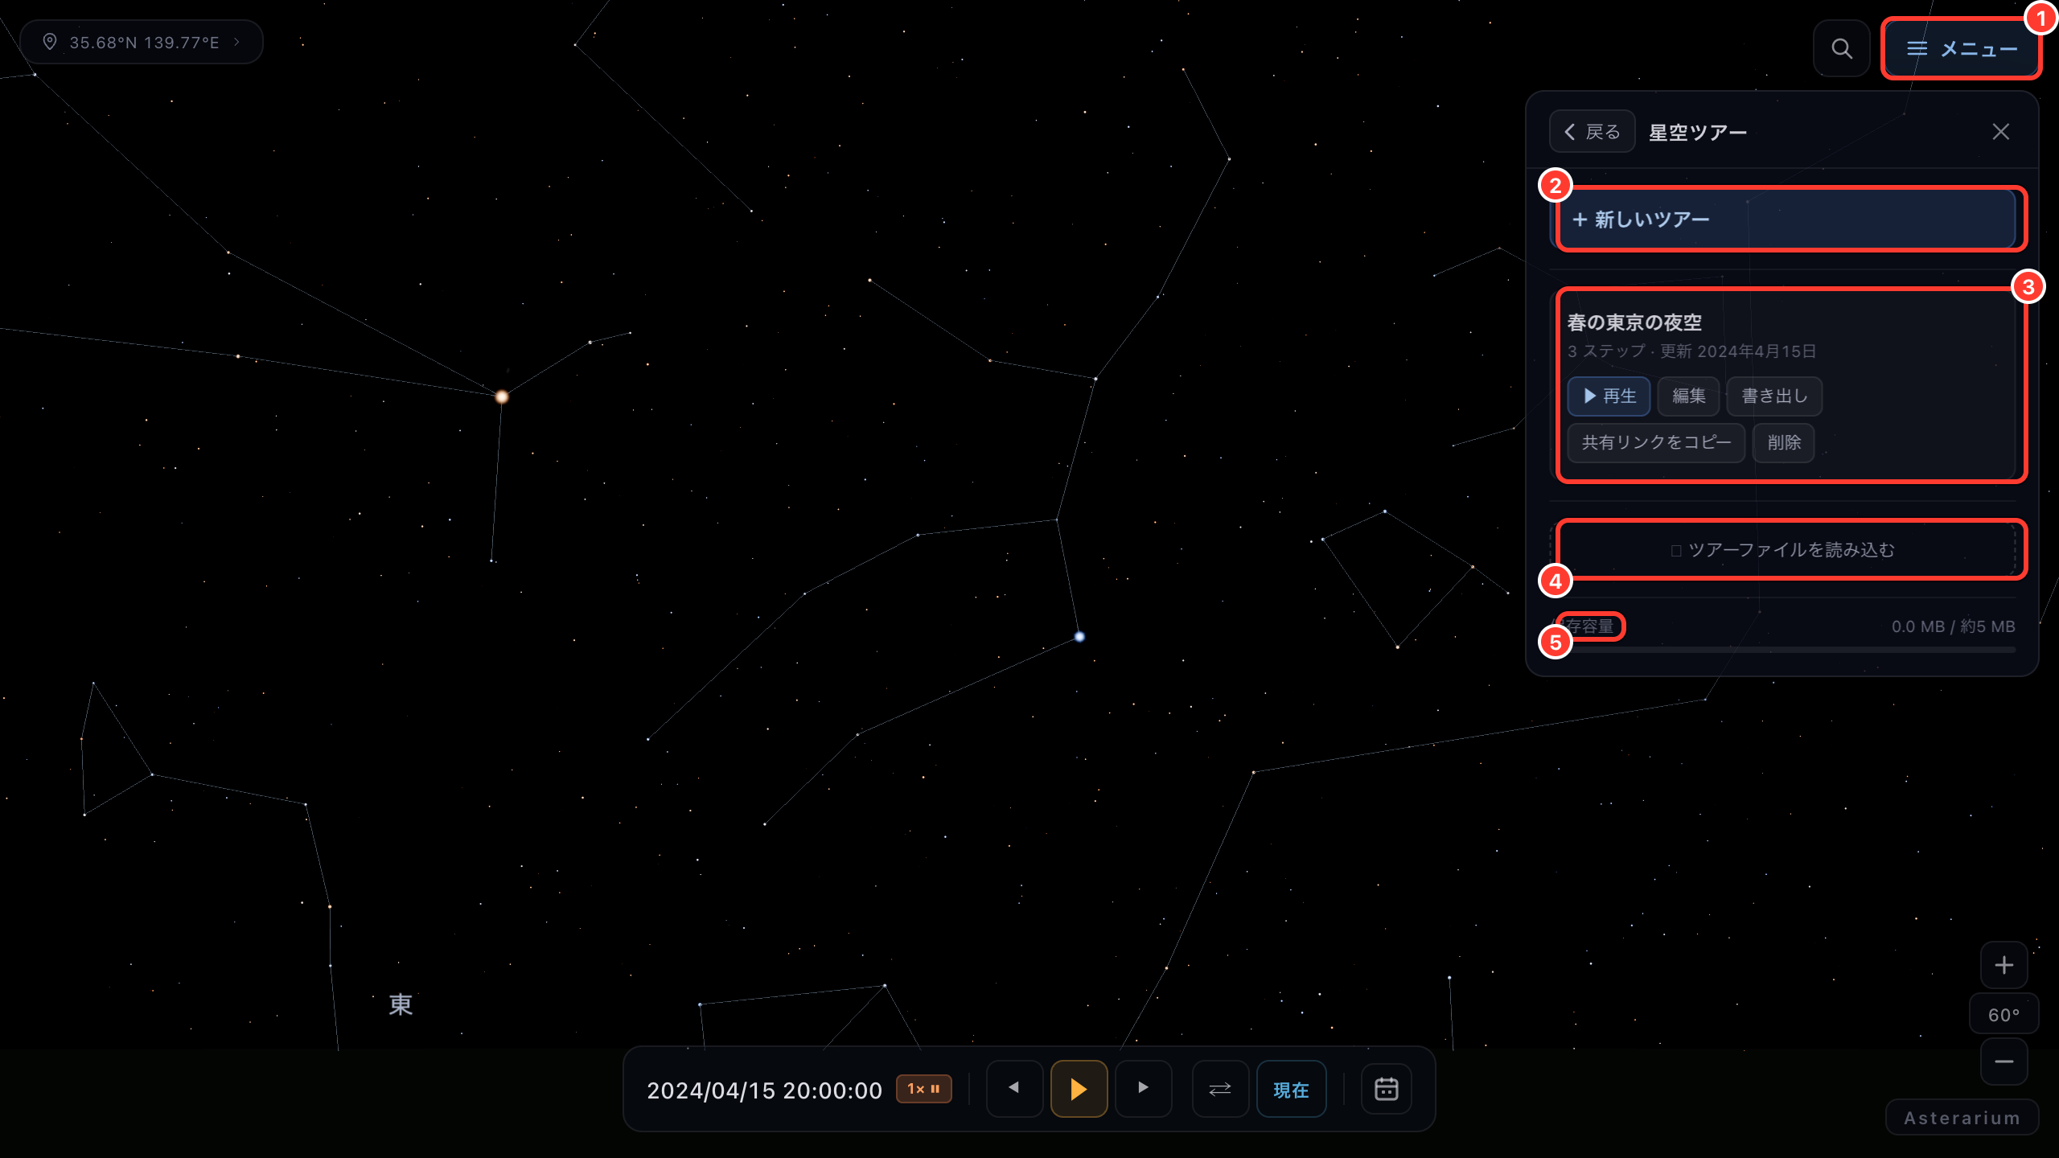Screen dimensions: 2059x1158
Task: Start time playback with orange play button
Action: (x=1079, y=1089)
